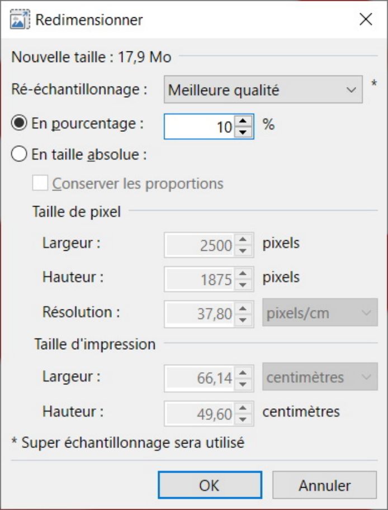The width and height of the screenshot is (388, 510).
Task: Enable "Conserver les proportions" checkbox
Action: tap(41, 184)
